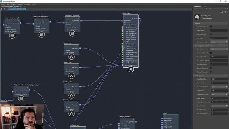Click the fog_density row in source_air2 node
This screenshot has height=129, width=229.
pos(131,46)
